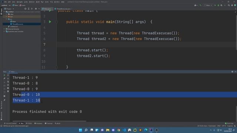This screenshot has height=133, width=237.
Task: Click the console horizontal scrollbar
Action: 49,121
